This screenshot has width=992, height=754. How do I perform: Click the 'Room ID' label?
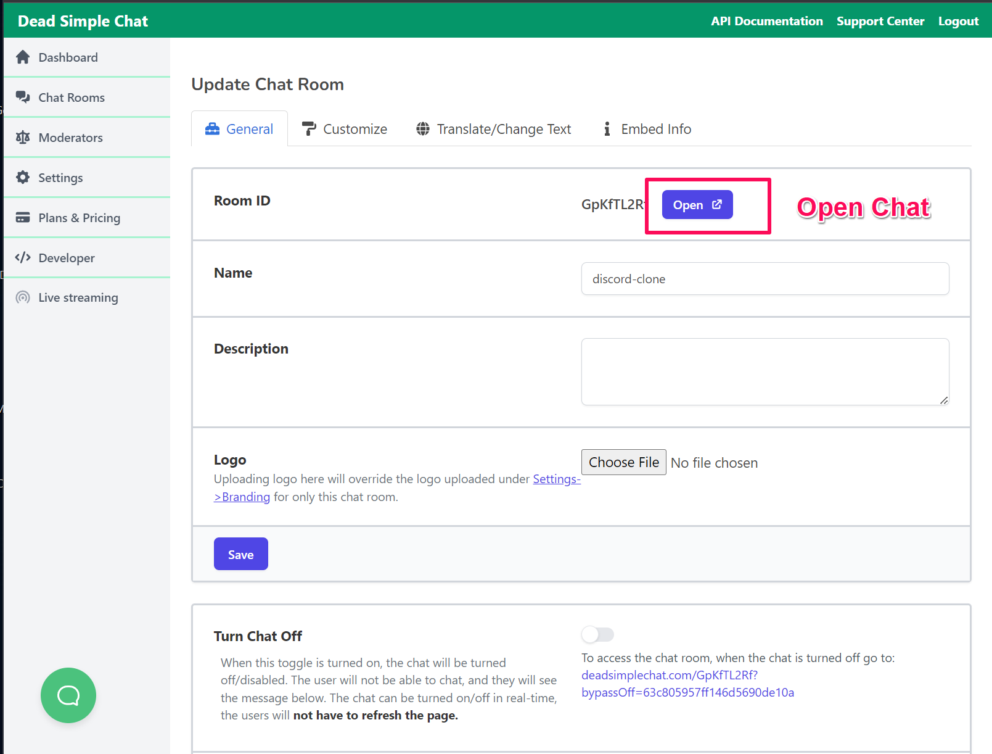[x=242, y=201]
